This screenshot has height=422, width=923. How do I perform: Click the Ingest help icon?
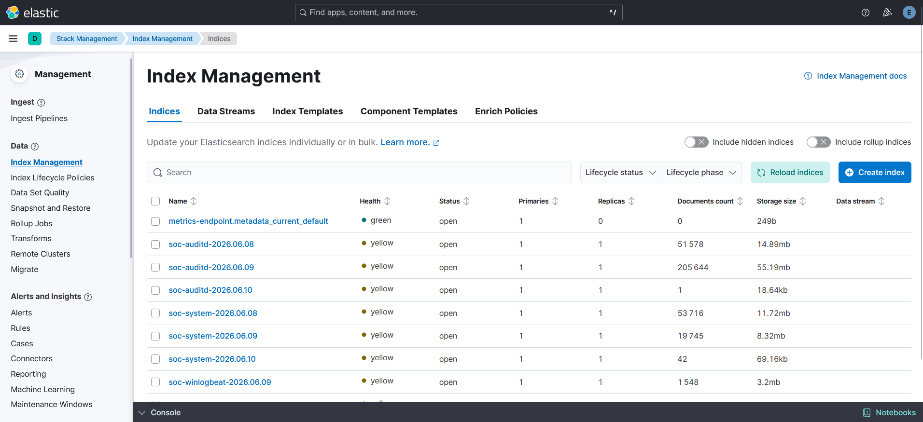41,103
